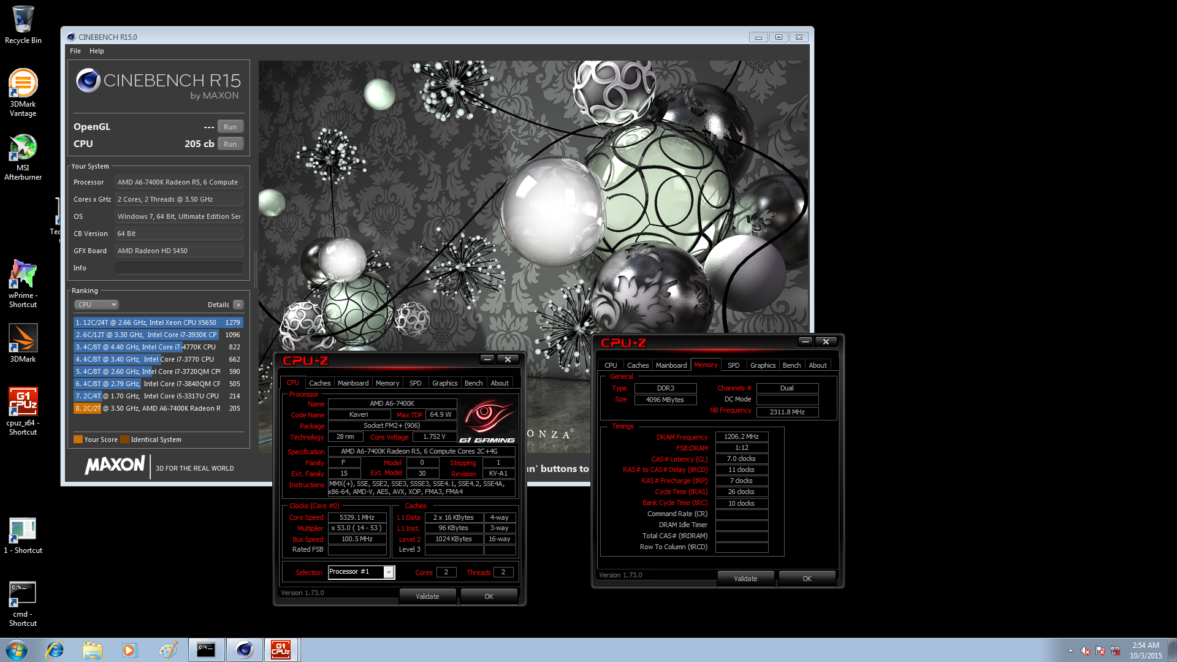Click the Identical System legend swatch
This screenshot has height=662, width=1177.
pyautogui.click(x=124, y=439)
